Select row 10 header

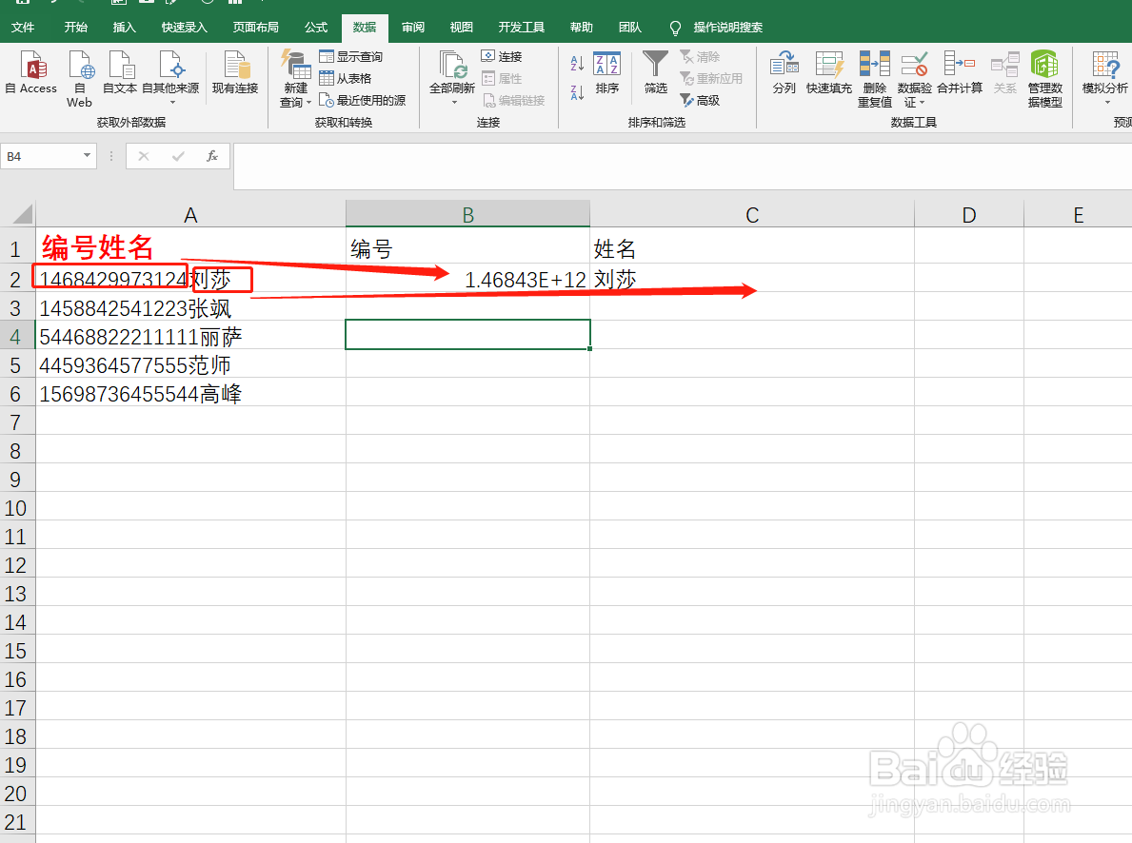(16, 508)
